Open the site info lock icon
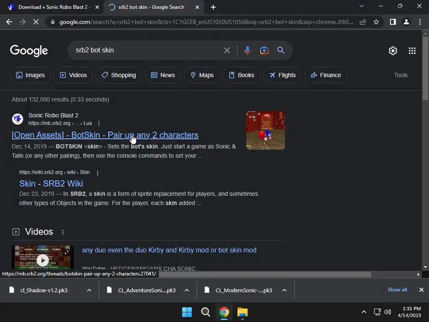The image size is (429, 322). pos(53,22)
